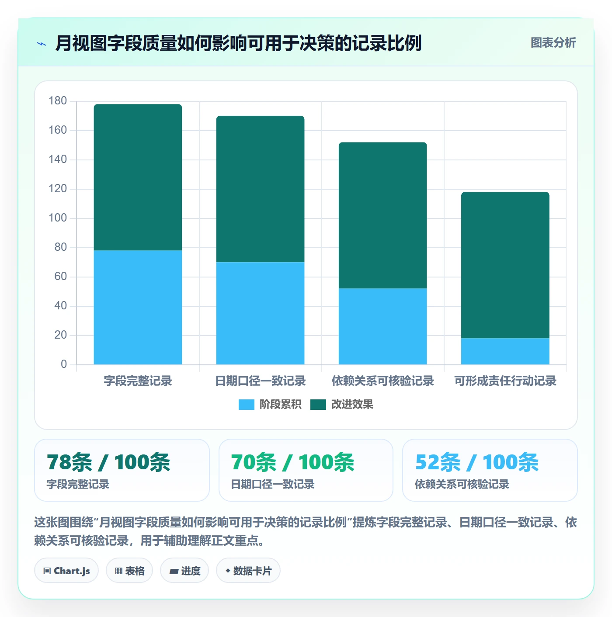This screenshot has height=617, width=612.
Task: Click the light blue bar segment for 依赖关系可核验记录
Action: pos(382,326)
